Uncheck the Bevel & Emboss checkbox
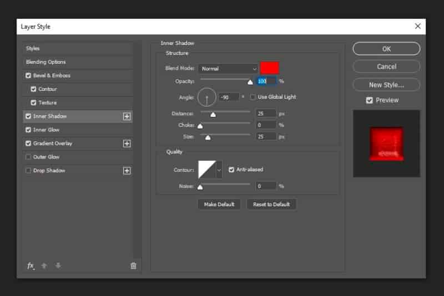The height and width of the screenshot is (296, 444). [x=28, y=75]
